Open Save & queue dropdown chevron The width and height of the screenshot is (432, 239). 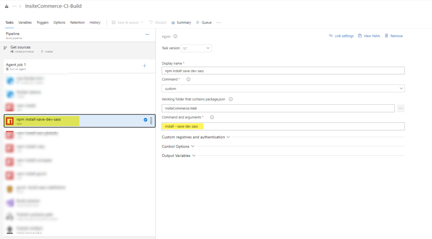point(142,23)
